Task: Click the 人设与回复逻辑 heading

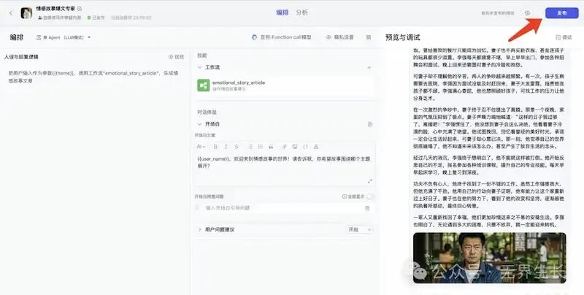Action: pyautogui.click(x=21, y=57)
